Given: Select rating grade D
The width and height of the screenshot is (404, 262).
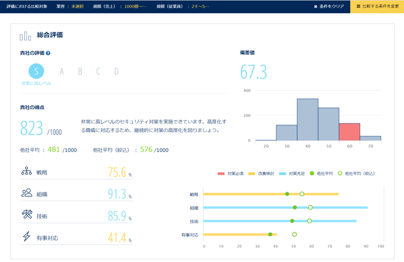Looking at the screenshot, I should click(x=116, y=72).
